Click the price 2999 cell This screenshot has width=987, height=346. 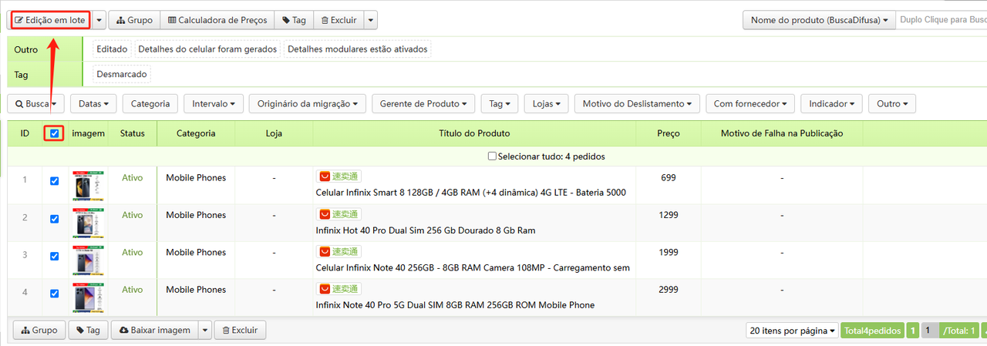pyautogui.click(x=669, y=291)
